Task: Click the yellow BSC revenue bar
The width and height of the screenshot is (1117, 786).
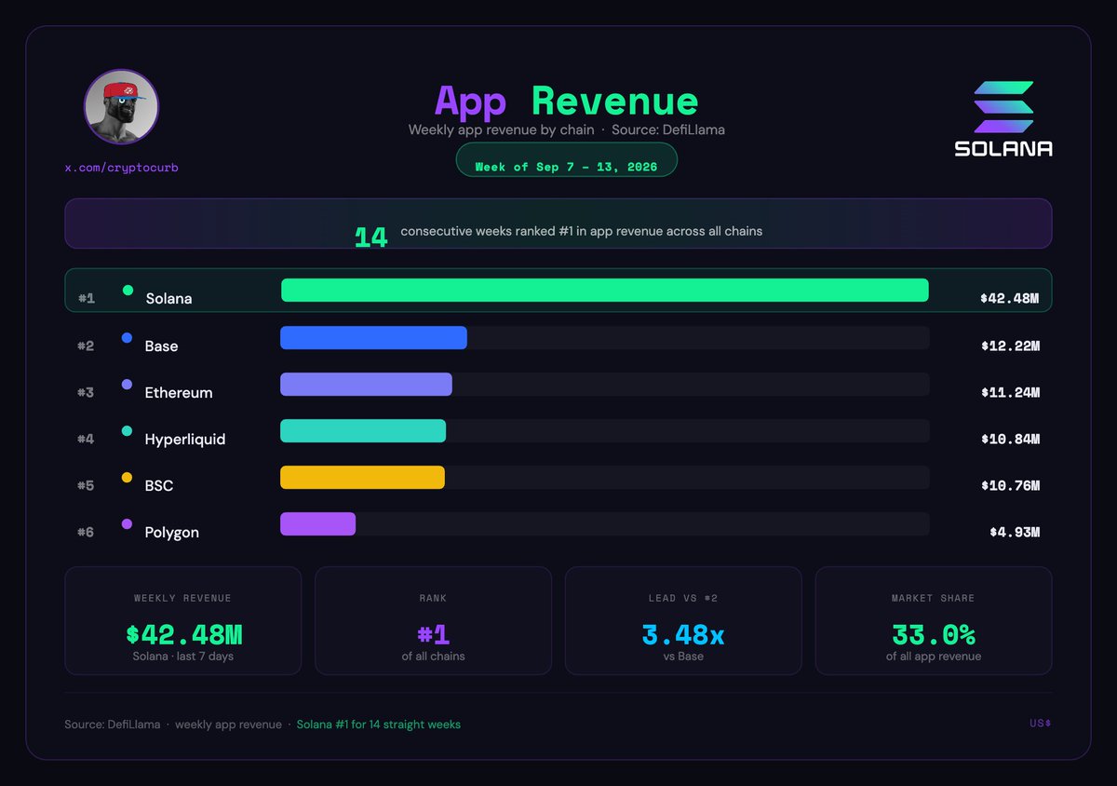Action: tap(362, 477)
